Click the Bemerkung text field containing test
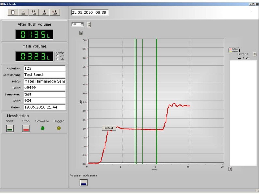The image size is (259, 195). (45, 94)
